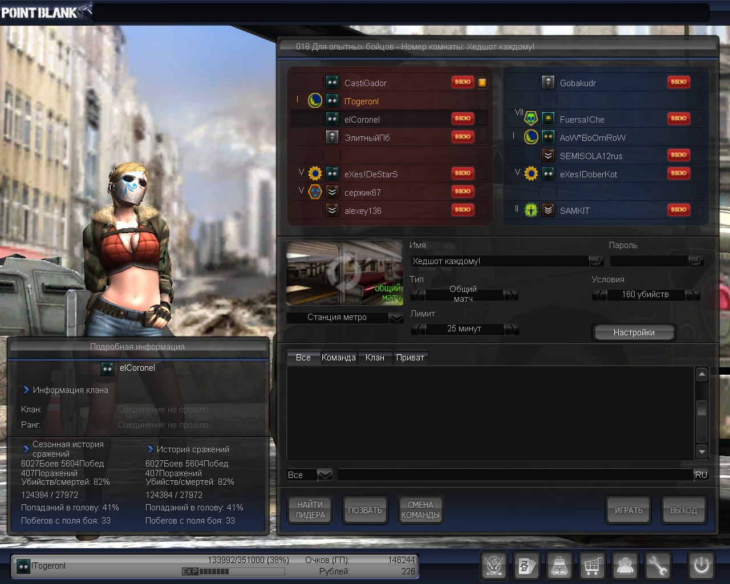Click the orange host icon beside CastiGador

coord(482,83)
